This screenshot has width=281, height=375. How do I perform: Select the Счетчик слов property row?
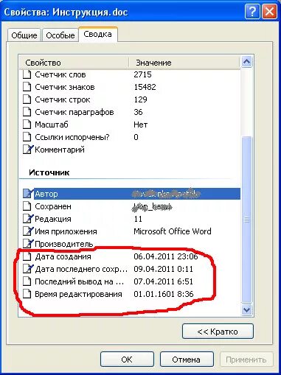[130, 74]
